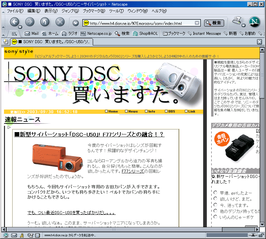Open the DSC-U30を買ったばかりだし link

71,212
